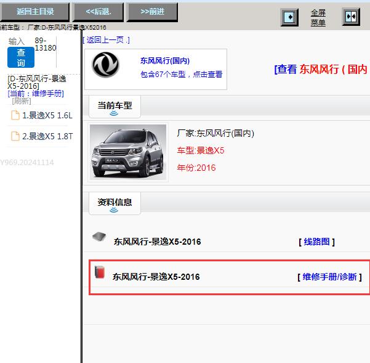Click the 景逸X5 car thumbnail image
Screen dimensions: 370x363
128,152
